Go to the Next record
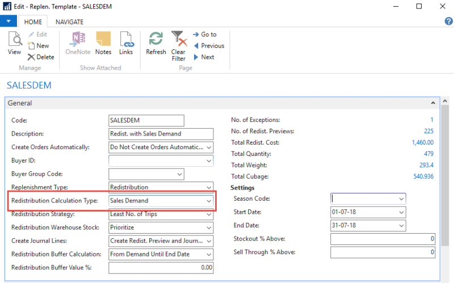The width and height of the screenshot is (454, 283). tap(204, 57)
